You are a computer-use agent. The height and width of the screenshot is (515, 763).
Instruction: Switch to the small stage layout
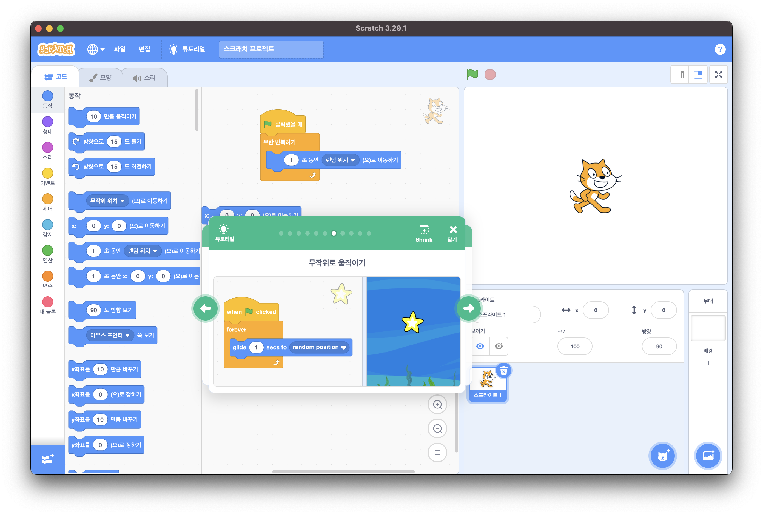680,75
